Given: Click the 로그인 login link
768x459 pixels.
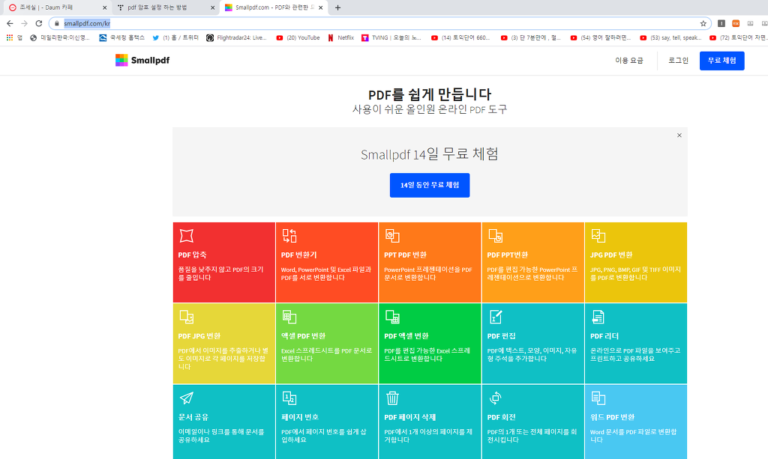Looking at the screenshot, I should pyautogui.click(x=678, y=61).
